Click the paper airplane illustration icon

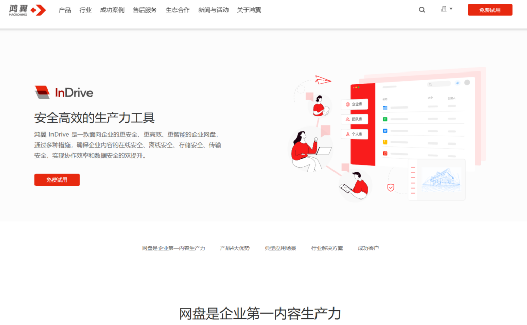click(x=323, y=80)
